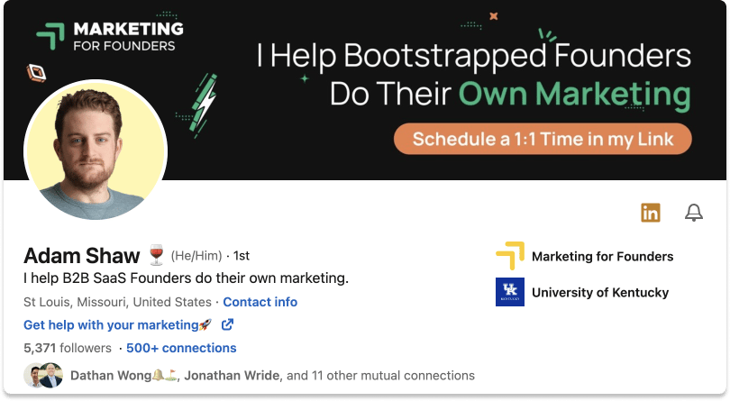Open Jonathan Wride mutual connection
The image size is (730, 401).
point(233,376)
